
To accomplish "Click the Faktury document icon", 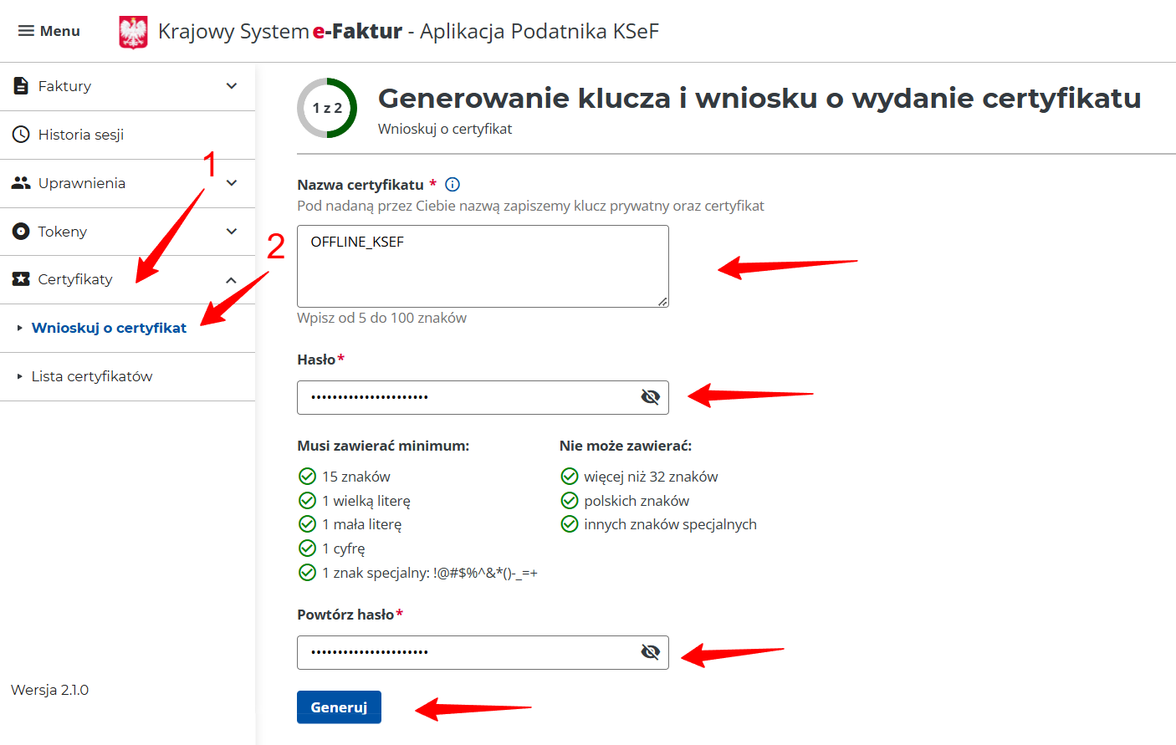I will pyautogui.click(x=22, y=85).
